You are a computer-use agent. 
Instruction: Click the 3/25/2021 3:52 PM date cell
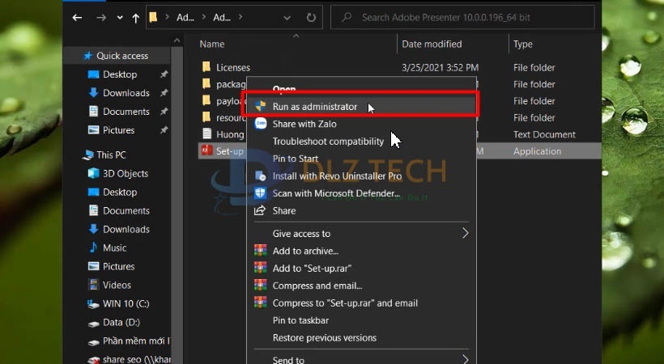pyautogui.click(x=440, y=67)
